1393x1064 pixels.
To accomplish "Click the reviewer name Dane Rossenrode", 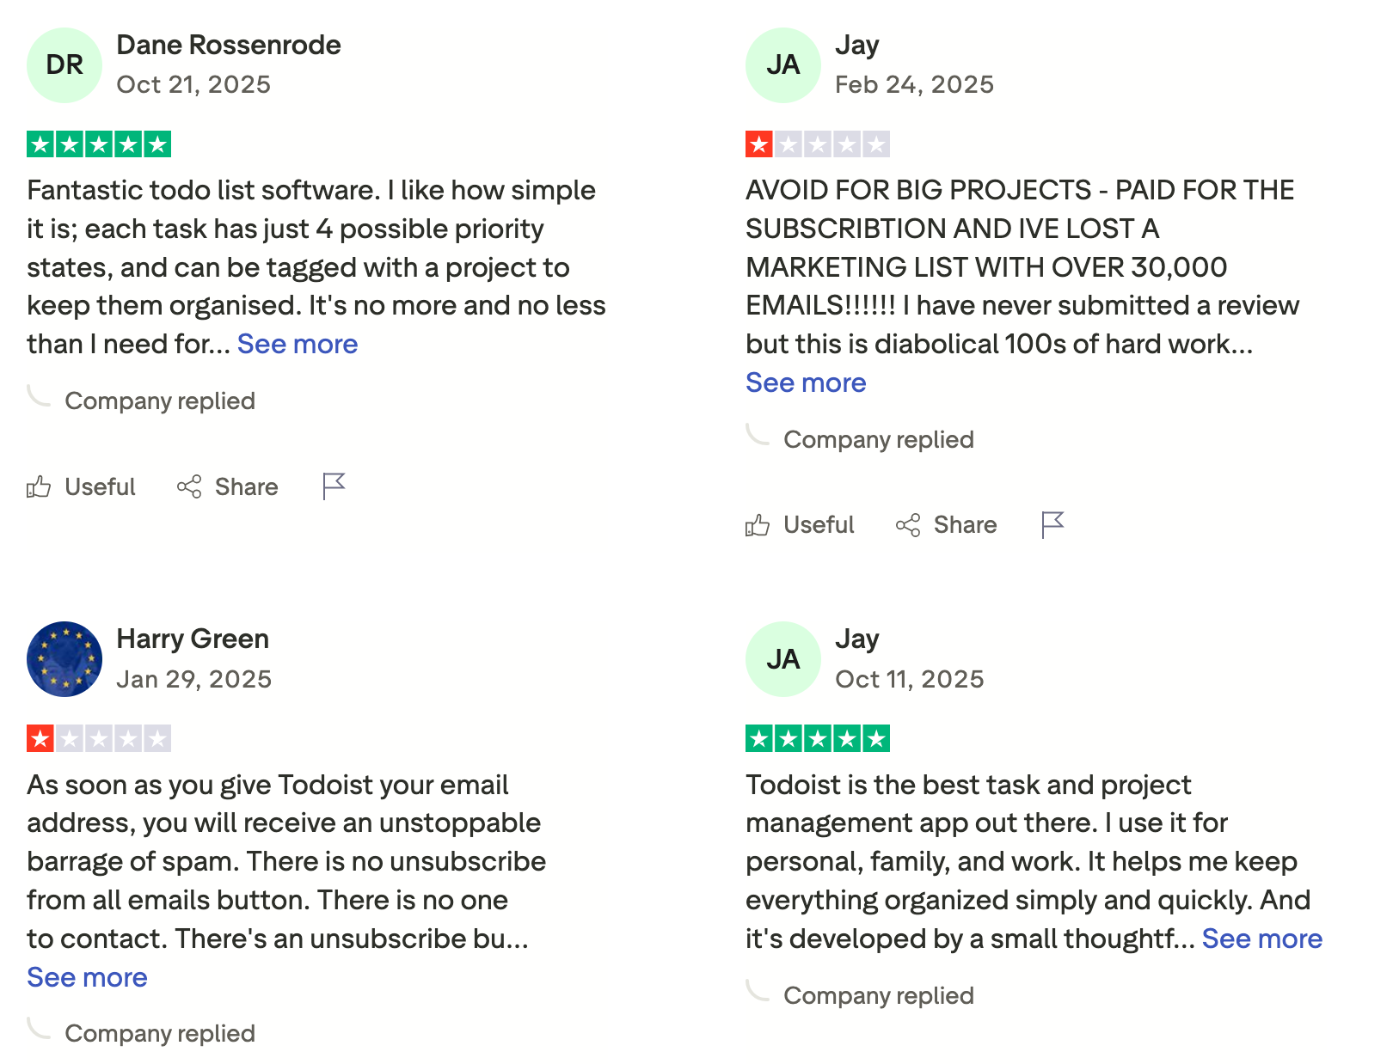I will 229,45.
